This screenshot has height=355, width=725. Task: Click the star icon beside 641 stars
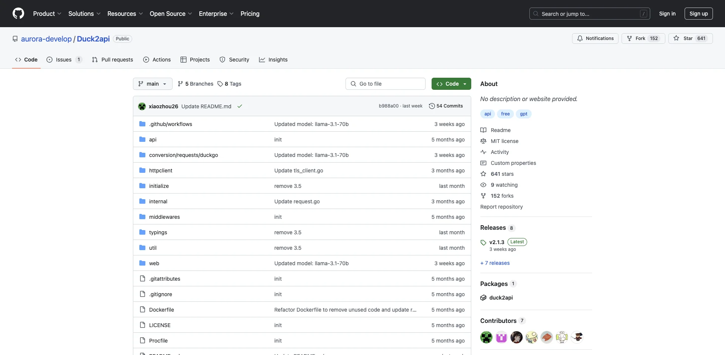pos(483,174)
